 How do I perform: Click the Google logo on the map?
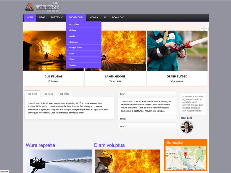pyautogui.click(x=171, y=168)
